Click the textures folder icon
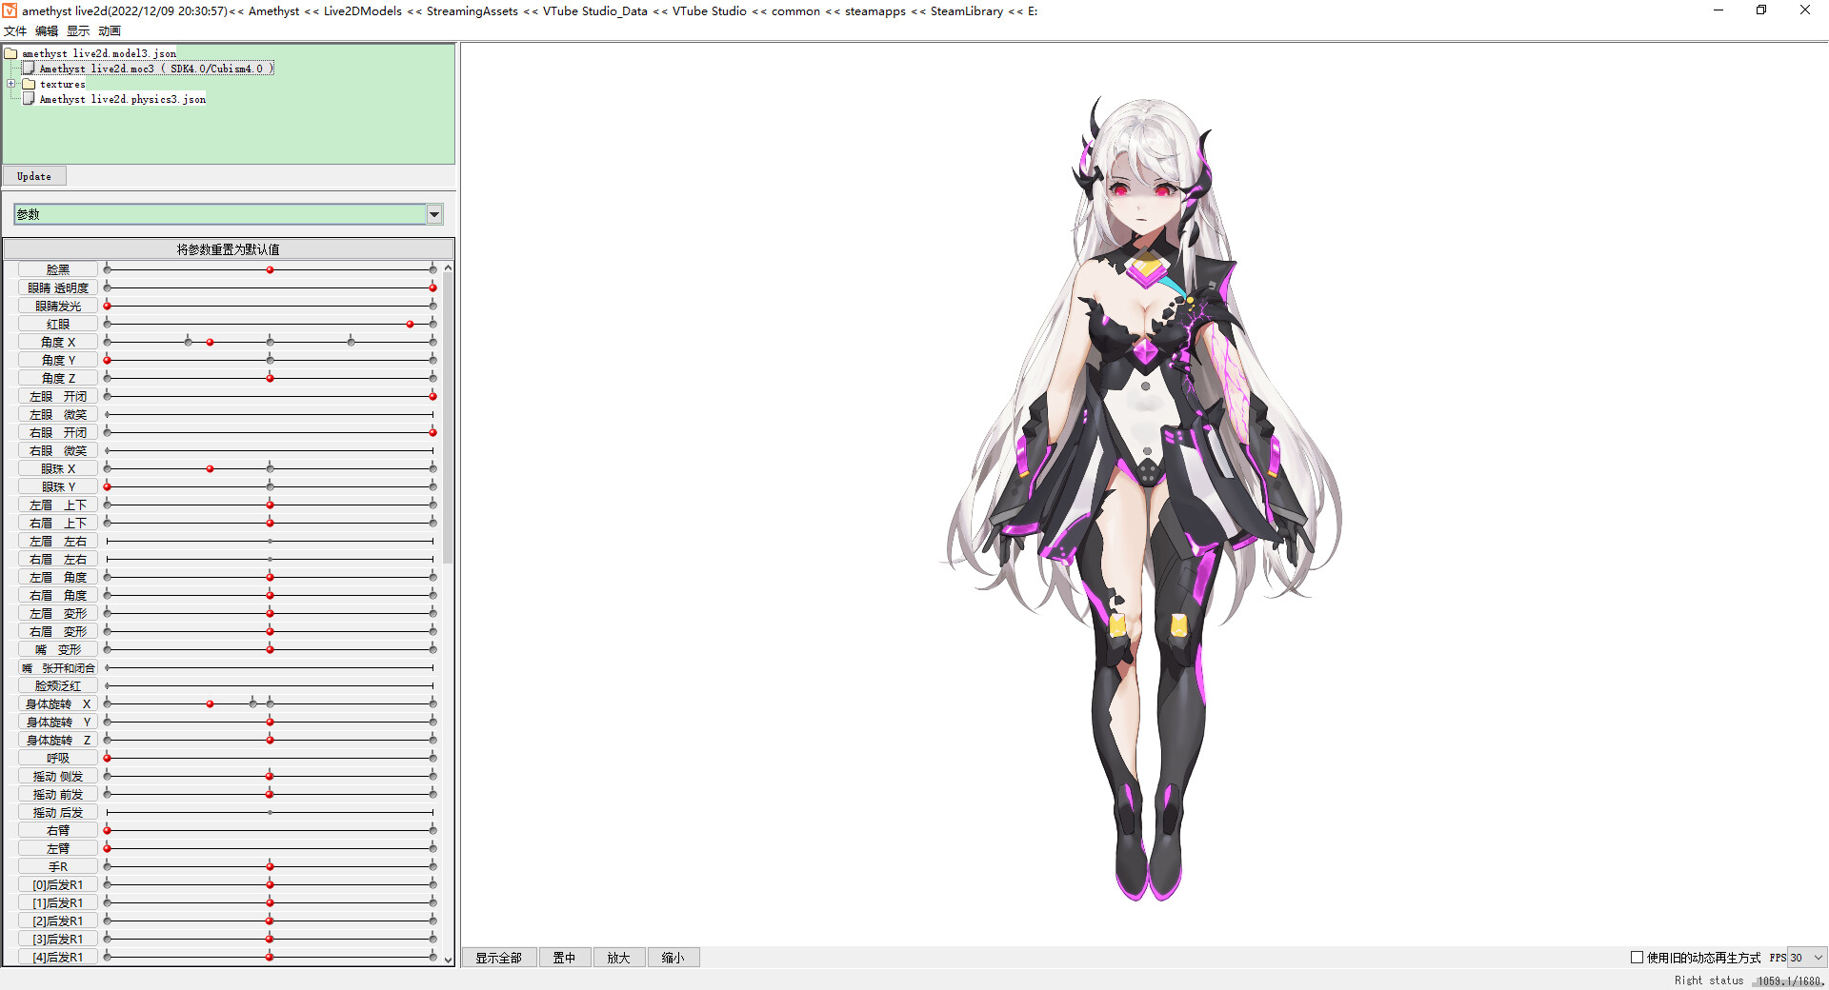 [x=30, y=84]
